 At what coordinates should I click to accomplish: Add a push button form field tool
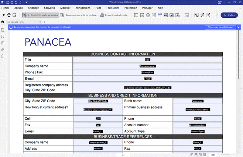click(166, 15)
